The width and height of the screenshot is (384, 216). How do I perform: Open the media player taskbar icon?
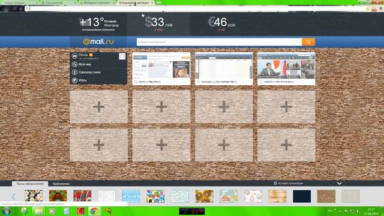pyautogui.click(x=52, y=211)
